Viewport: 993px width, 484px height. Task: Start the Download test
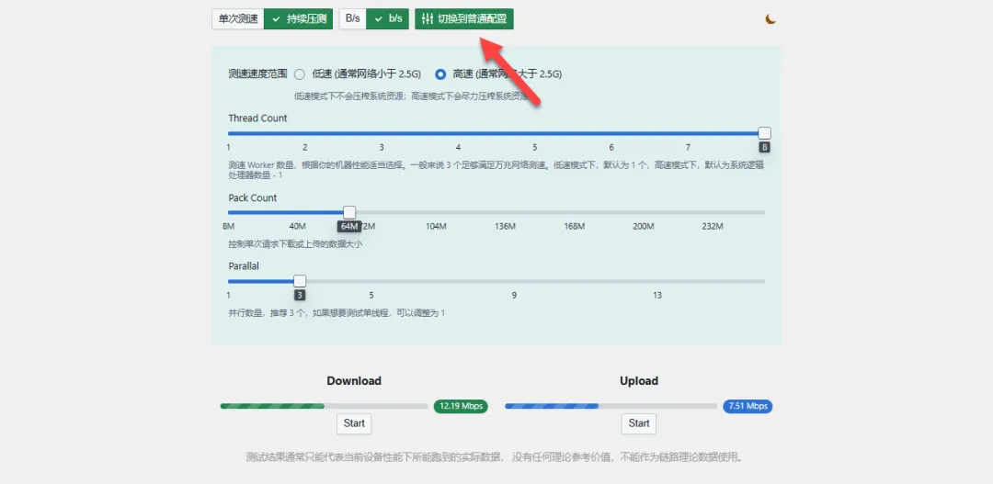coord(354,423)
